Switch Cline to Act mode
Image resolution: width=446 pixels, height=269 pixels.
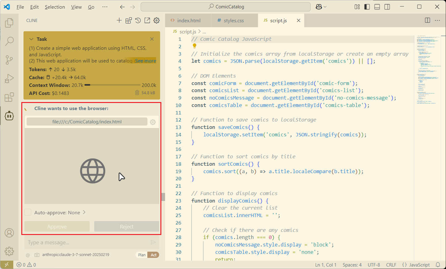tap(154, 255)
